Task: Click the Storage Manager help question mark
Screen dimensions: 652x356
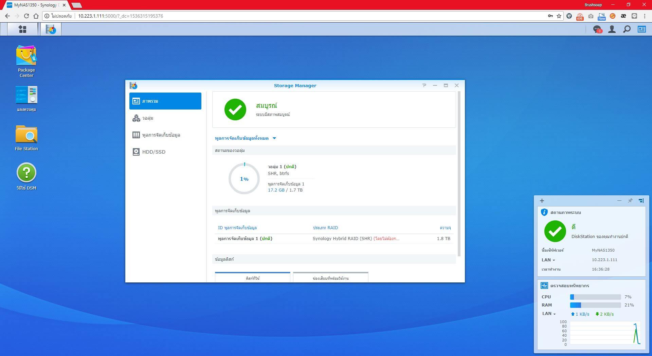Action: tap(424, 85)
